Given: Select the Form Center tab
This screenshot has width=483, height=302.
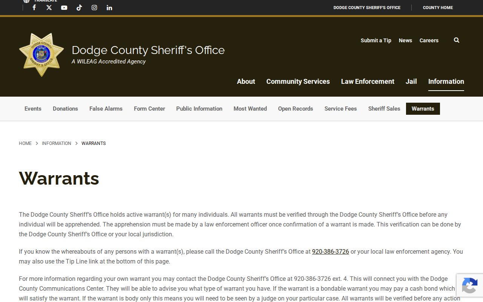Looking at the screenshot, I should [x=149, y=109].
